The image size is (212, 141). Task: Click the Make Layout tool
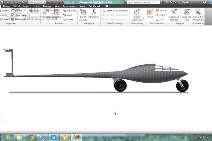pos(19,15)
